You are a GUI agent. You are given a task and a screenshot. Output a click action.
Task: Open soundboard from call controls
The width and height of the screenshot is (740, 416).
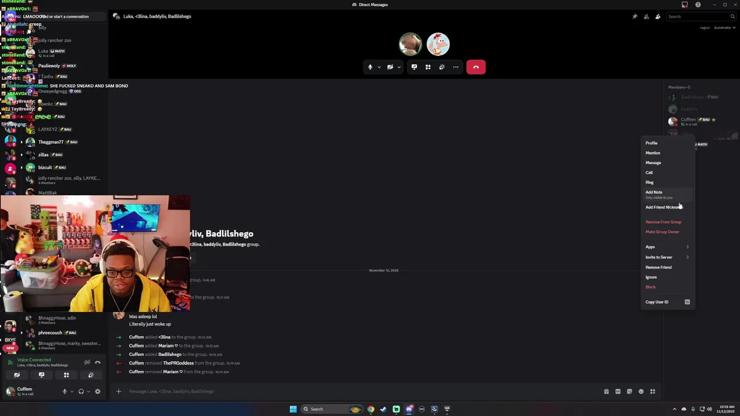pyautogui.click(x=442, y=67)
